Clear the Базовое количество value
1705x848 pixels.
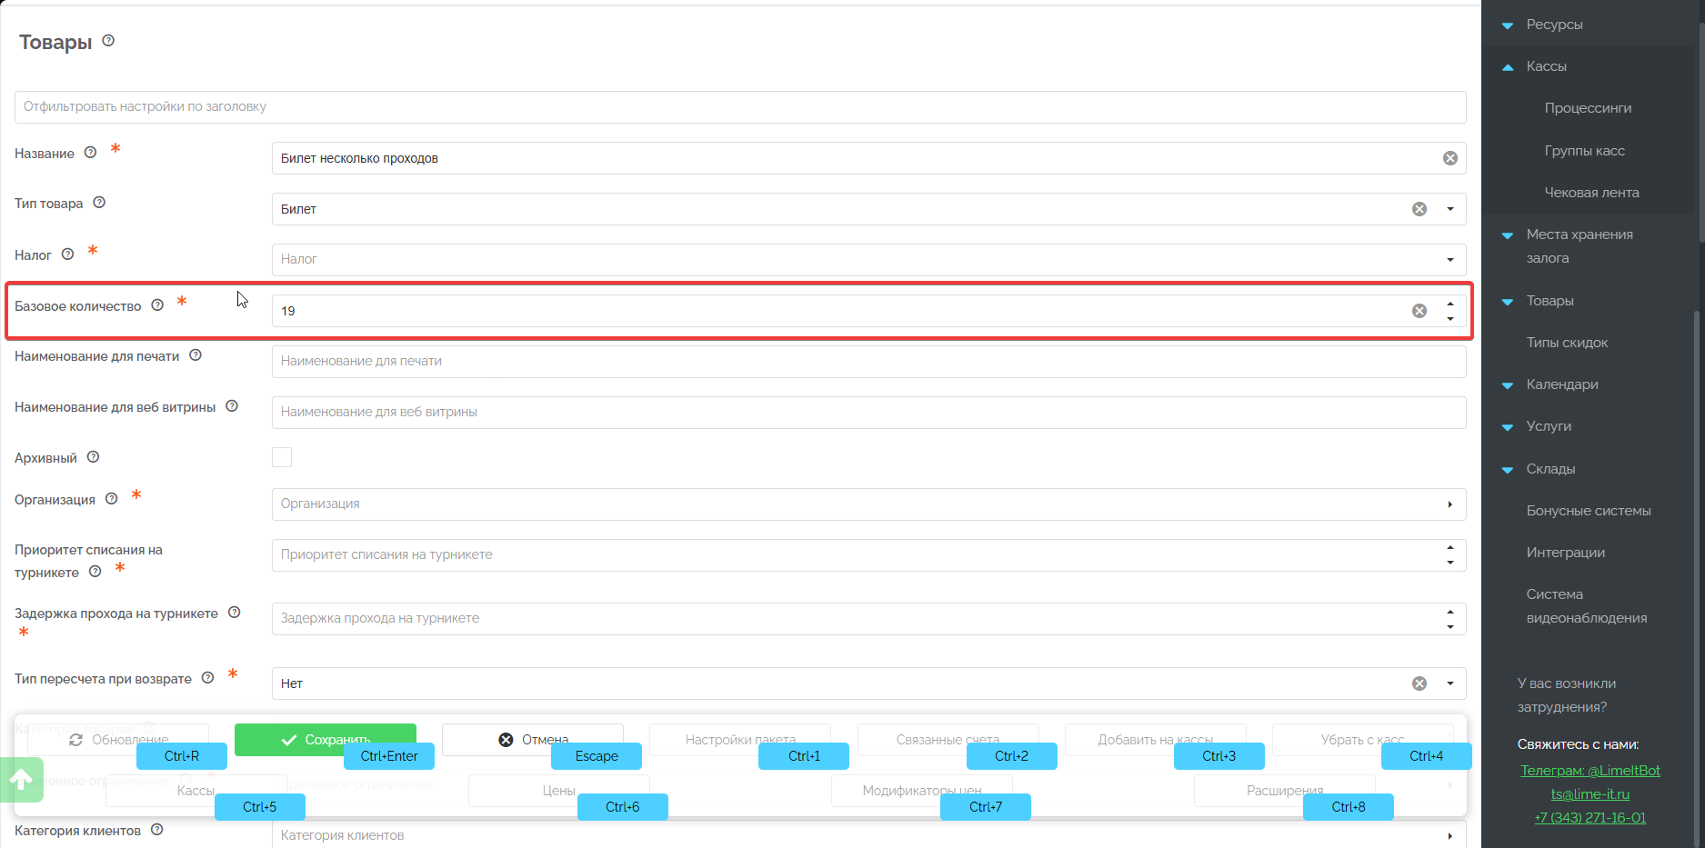[1419, 311]
